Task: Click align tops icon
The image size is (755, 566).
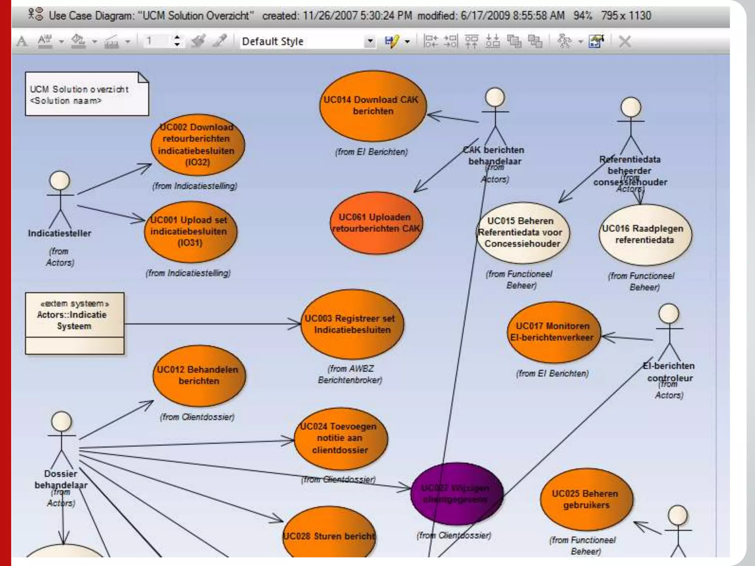Action: 472,41
